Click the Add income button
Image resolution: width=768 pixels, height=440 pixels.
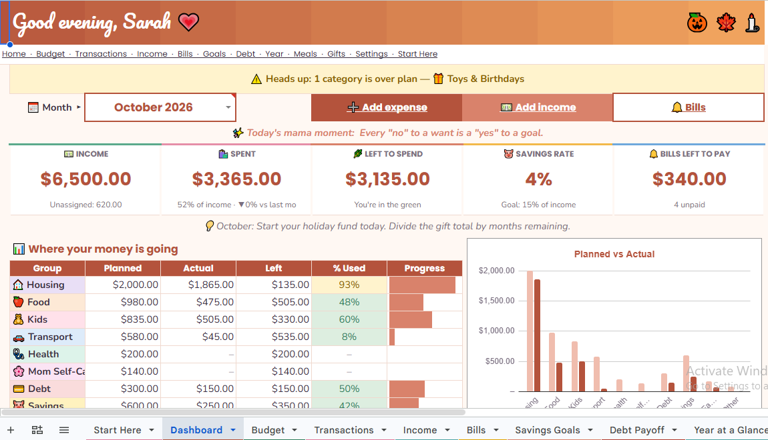point(538,107)
